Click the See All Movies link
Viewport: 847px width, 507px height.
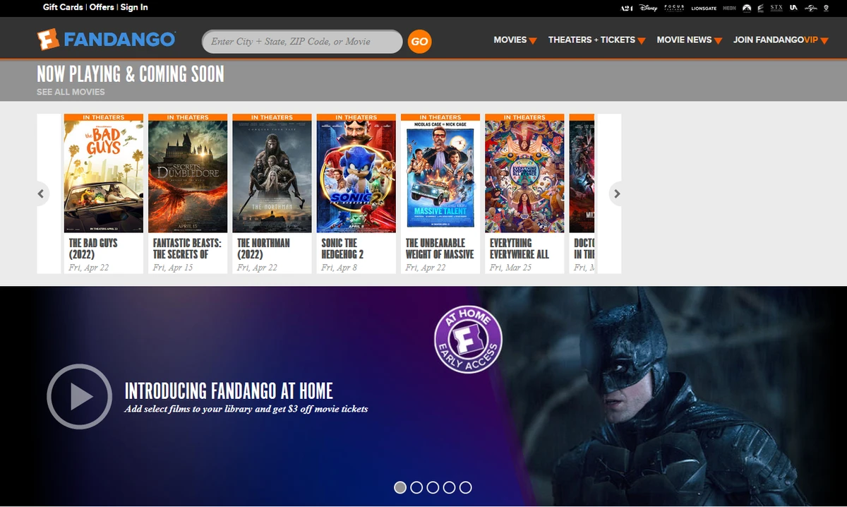click(x=71, y=92)
